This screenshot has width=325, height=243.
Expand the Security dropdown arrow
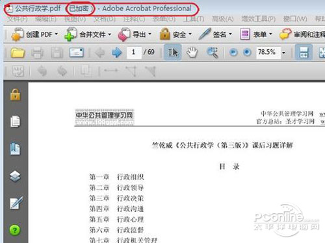pyautogui.click(x=190, y=34)
